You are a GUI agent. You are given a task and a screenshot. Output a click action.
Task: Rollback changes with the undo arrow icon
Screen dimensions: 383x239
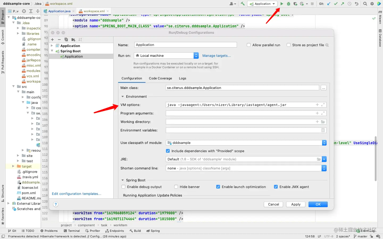357,4
